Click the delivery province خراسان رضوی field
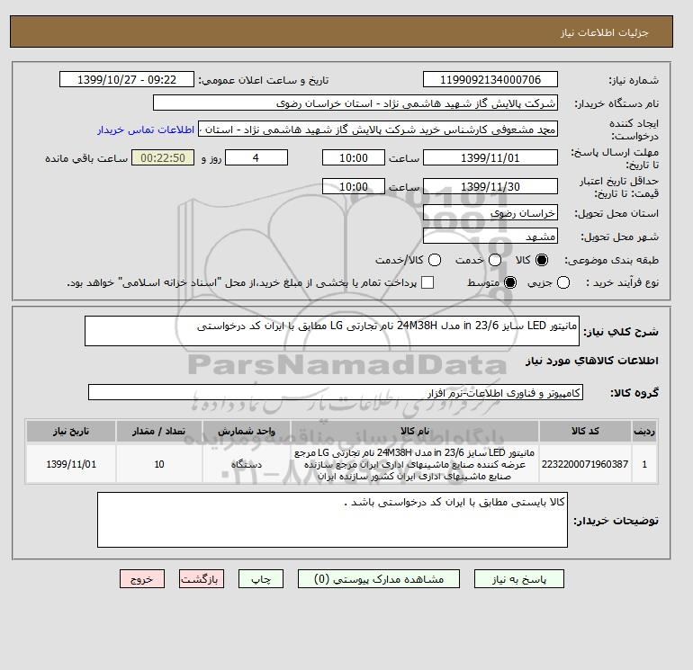The image size is (693, 670). point(490,213)
